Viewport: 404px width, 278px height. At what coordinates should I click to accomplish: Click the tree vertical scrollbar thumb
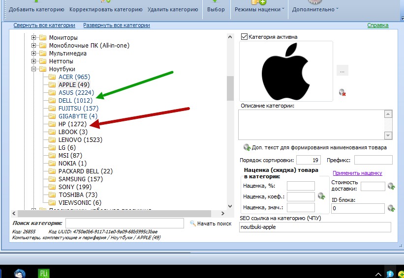(230, 88)
